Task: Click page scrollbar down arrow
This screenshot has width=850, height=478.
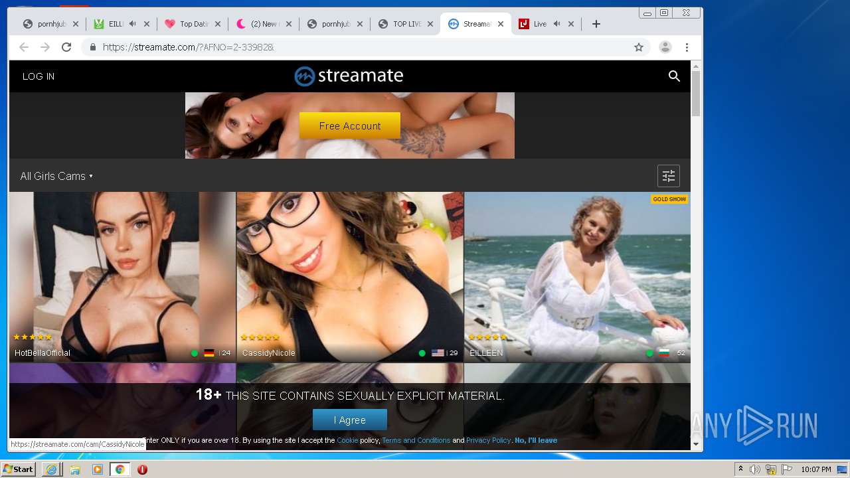Action: [x=696, y=444]
